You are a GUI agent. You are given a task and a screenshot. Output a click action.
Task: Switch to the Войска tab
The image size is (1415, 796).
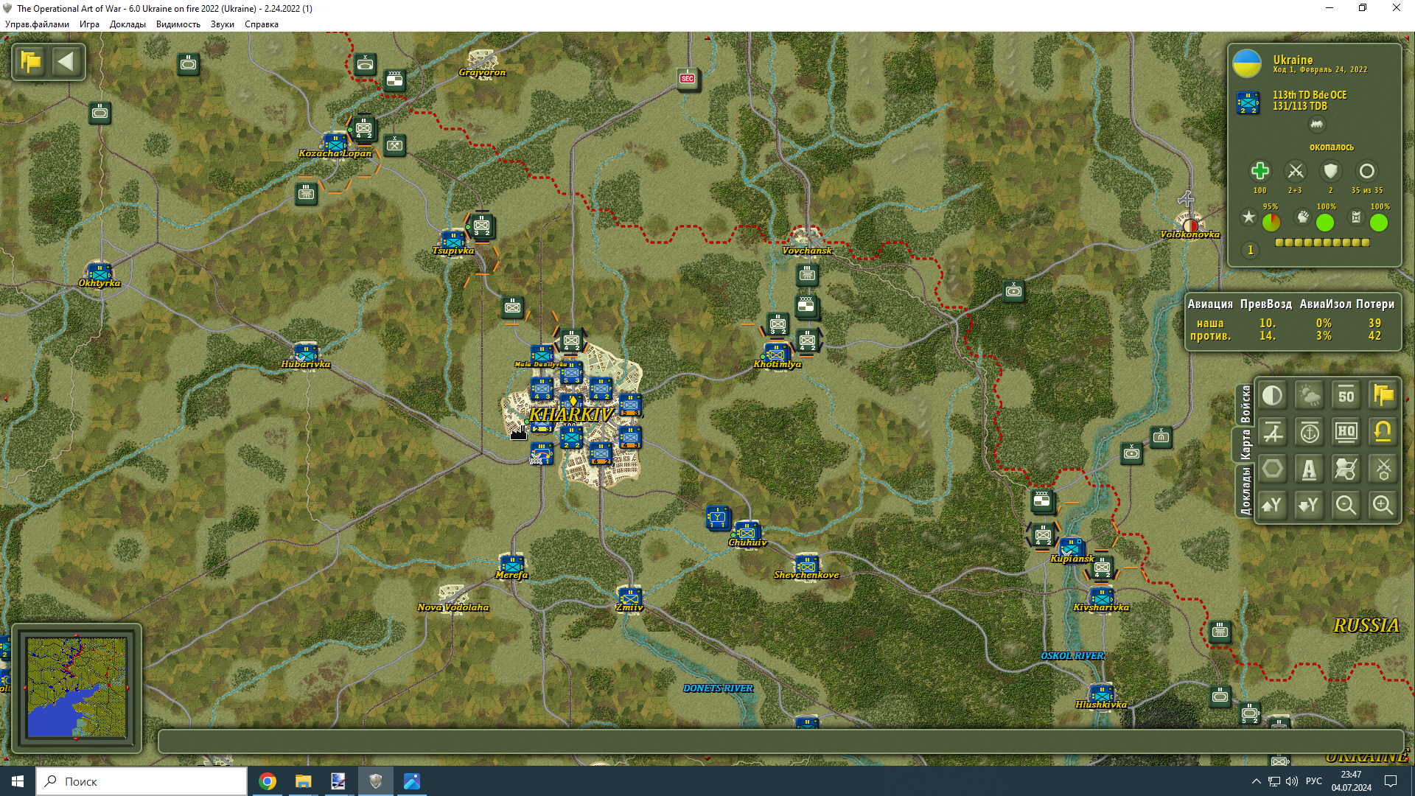point(1245,404)
